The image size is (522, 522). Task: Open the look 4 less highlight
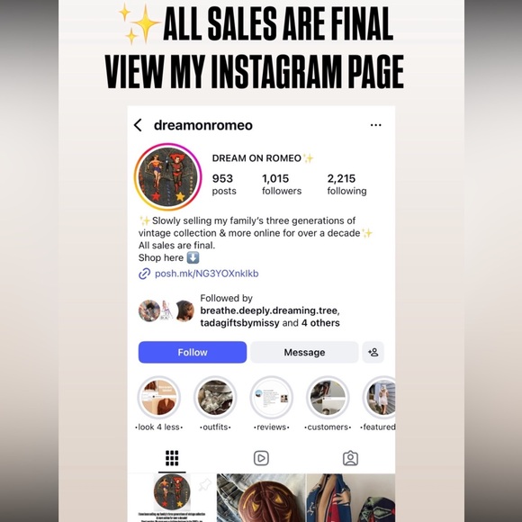pos(158,398)
